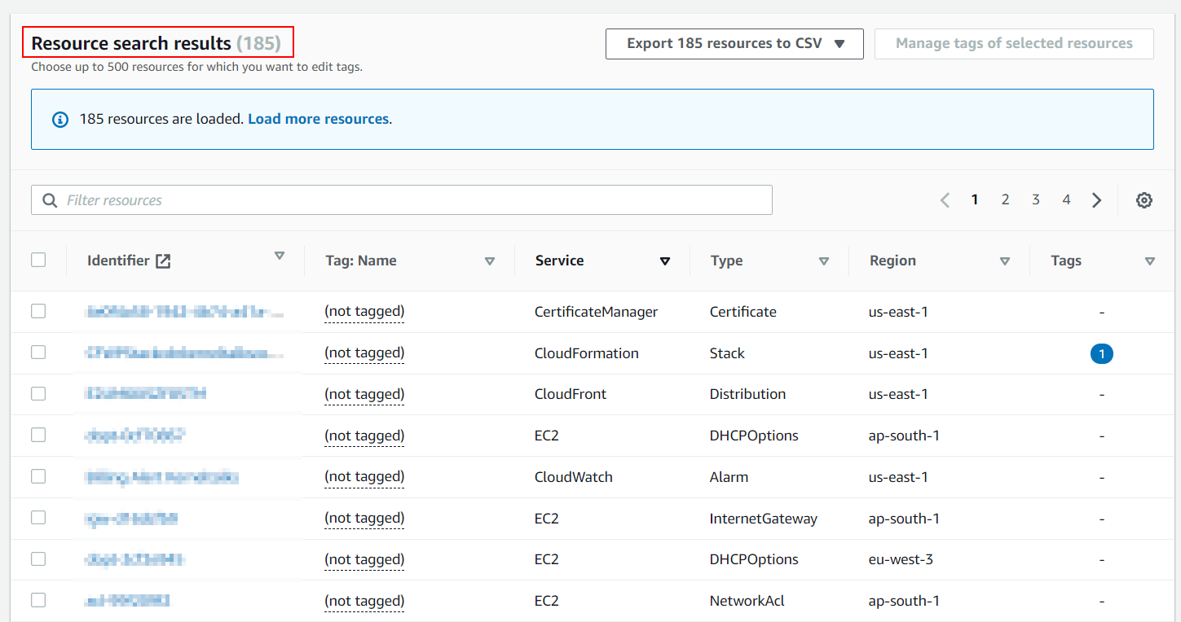Screen dimensions: 1181x622
Task: Open the Region column filter dropdown
Action: [1005, 261]
